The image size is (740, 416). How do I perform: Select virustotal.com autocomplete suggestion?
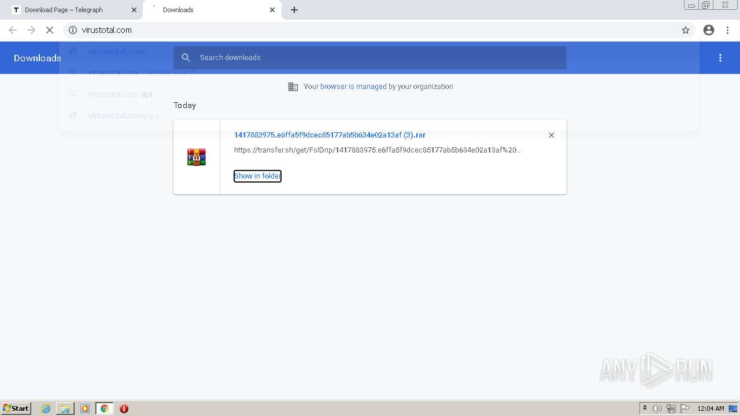[x=379, y=51]
